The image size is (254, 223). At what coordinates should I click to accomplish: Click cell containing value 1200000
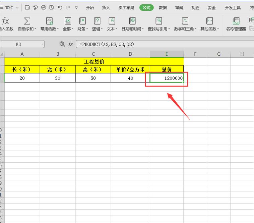click(167, 78)
